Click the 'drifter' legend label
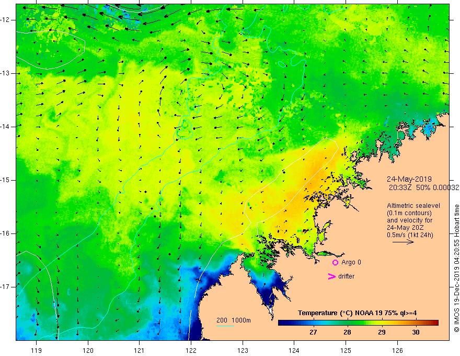 (x=346, y=276)
